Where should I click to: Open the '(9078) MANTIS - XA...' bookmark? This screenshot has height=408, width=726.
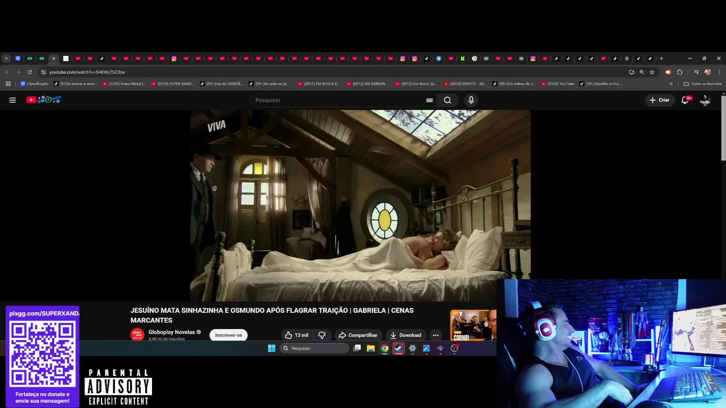coord(465,84)
